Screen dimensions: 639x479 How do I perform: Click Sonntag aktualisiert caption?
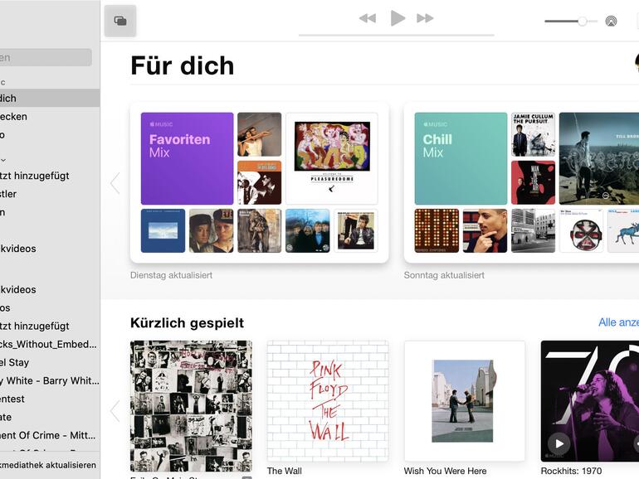444,275
